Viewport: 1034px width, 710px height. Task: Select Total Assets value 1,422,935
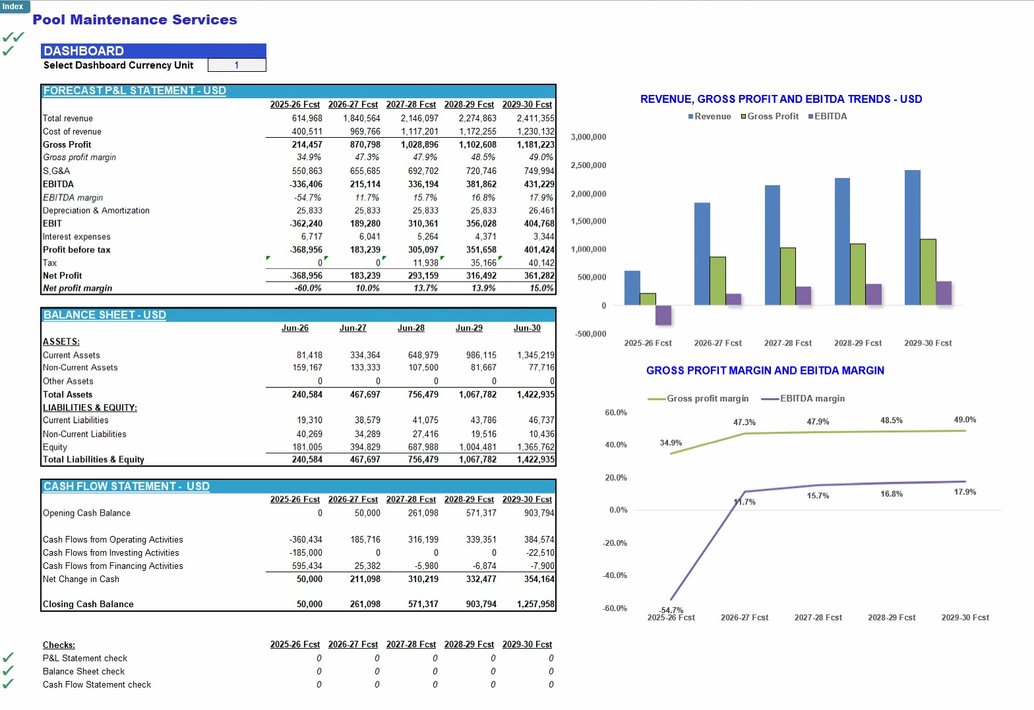[535, 395]
